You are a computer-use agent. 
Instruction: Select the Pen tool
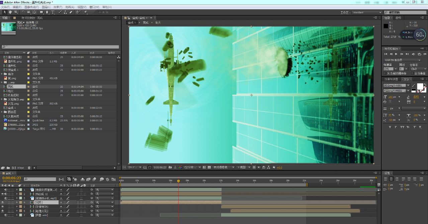point(47,12)
